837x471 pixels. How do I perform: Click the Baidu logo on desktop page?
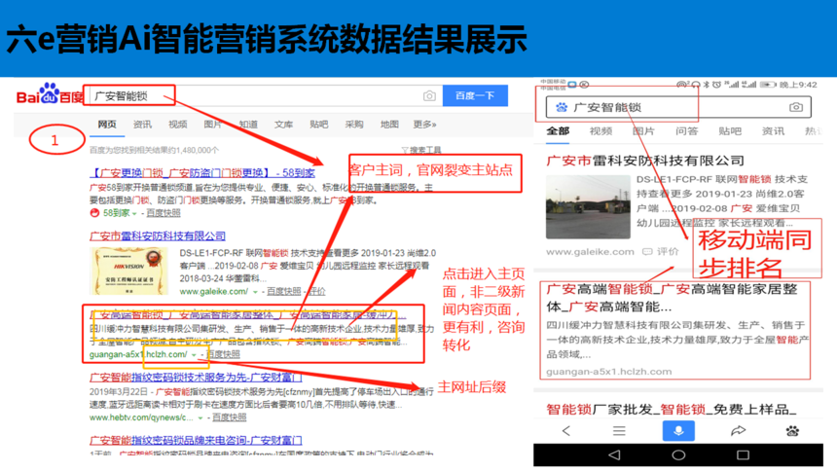pos(49,94)
